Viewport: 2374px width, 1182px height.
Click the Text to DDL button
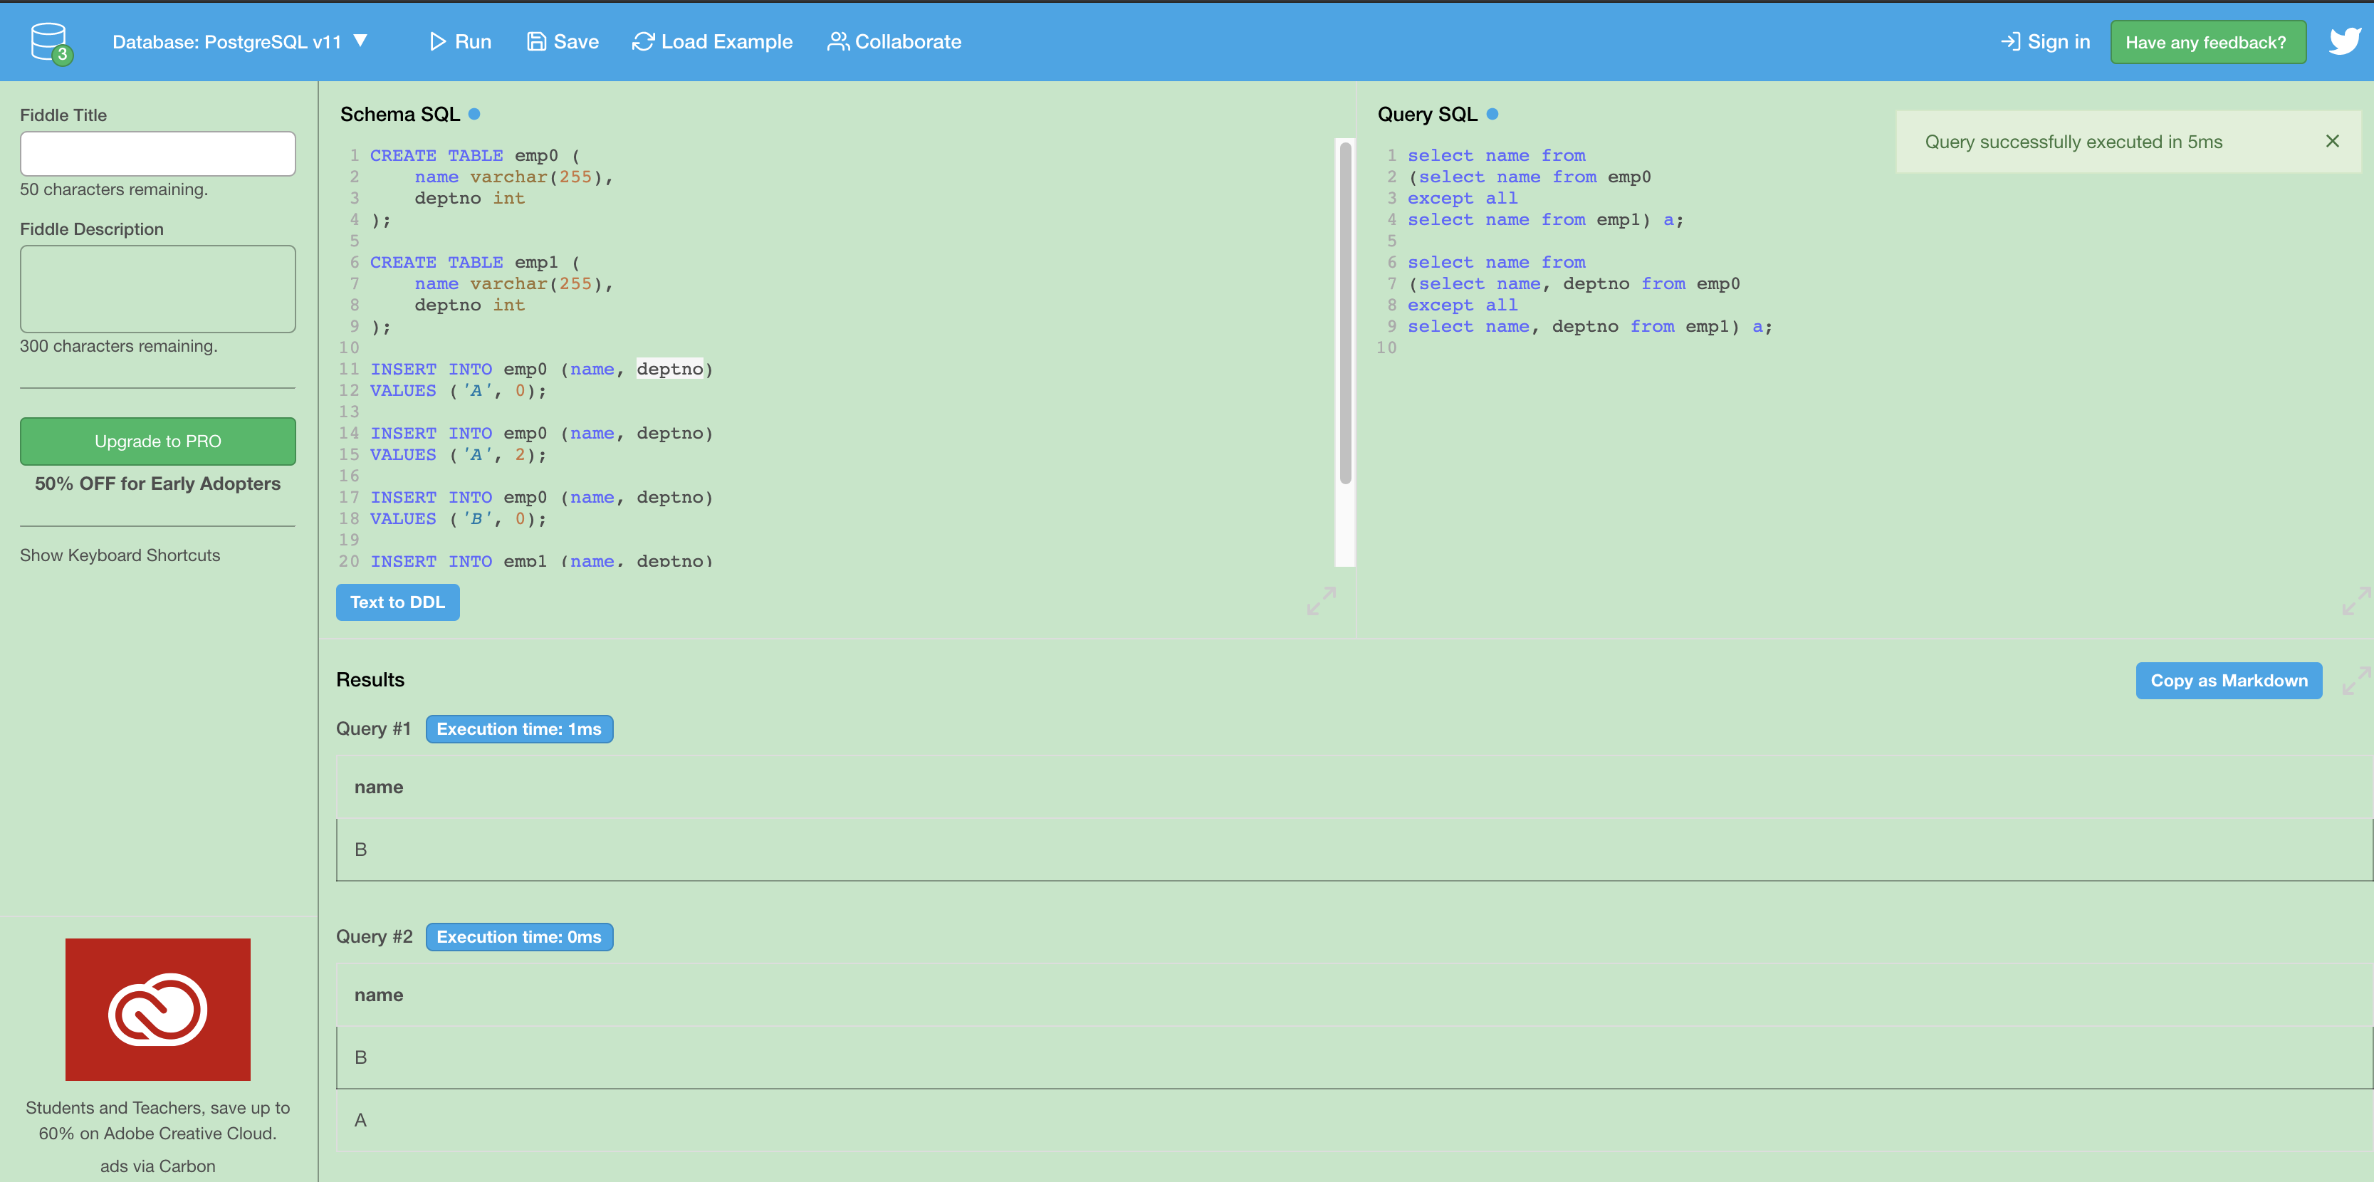[x=397, y=602]
